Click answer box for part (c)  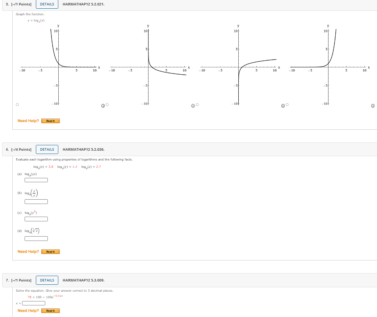click(36, 219)
